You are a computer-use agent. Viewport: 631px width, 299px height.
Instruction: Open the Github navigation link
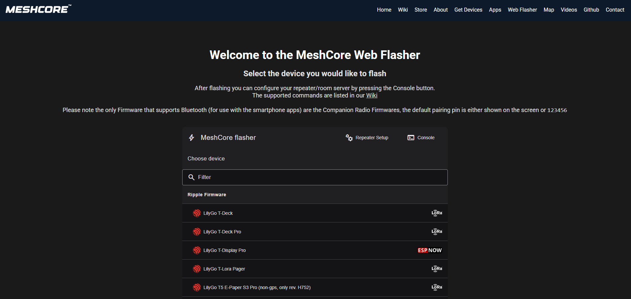pyautogui.click(x=591, y=10)
